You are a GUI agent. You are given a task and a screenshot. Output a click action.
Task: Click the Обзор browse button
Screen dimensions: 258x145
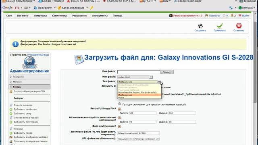[x=167, y=72]
